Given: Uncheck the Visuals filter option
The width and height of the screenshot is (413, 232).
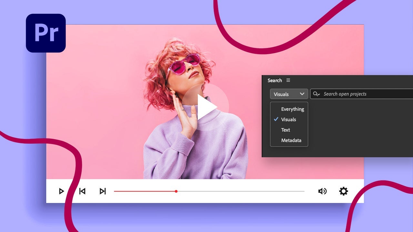Looking at the screenshot, I should pyautogui.click(x=288, y=119).
